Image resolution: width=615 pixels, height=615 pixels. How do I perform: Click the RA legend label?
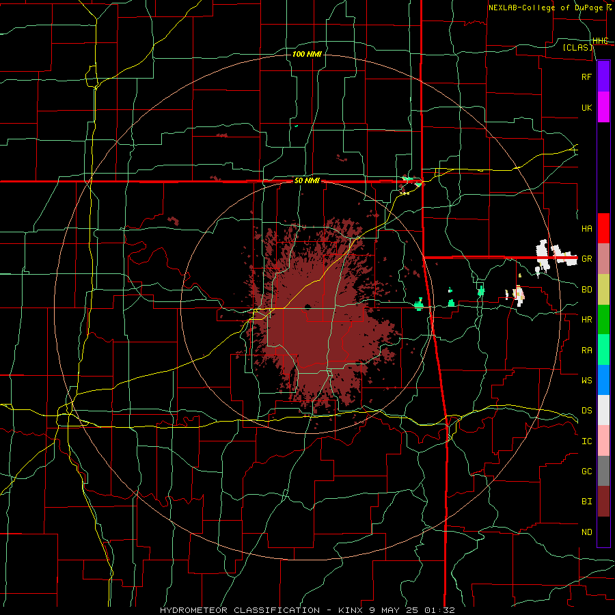click(587, 351)
